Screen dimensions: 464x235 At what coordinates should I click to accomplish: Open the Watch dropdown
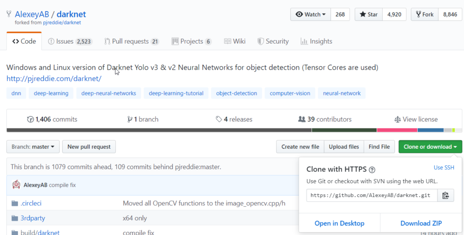[x=311, y=15]
